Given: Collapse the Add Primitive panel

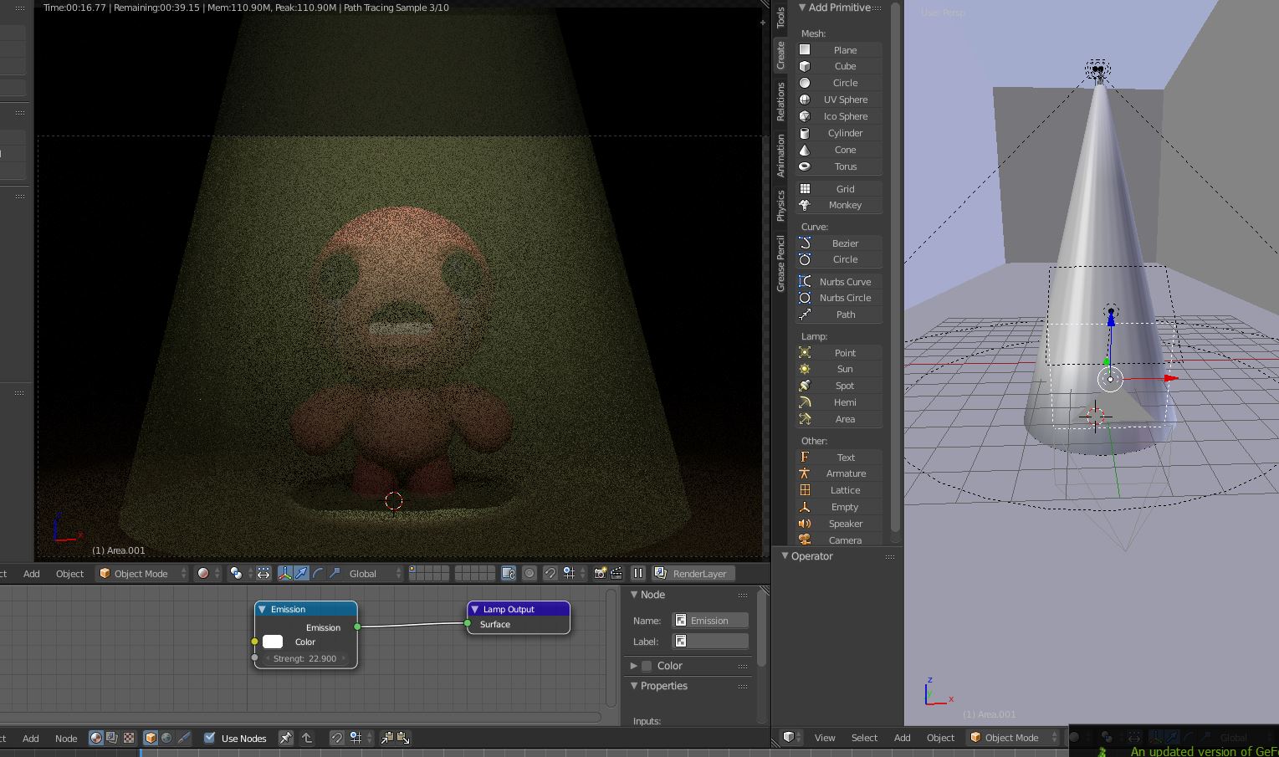Looking at the screenshot, I should point(802,8).
